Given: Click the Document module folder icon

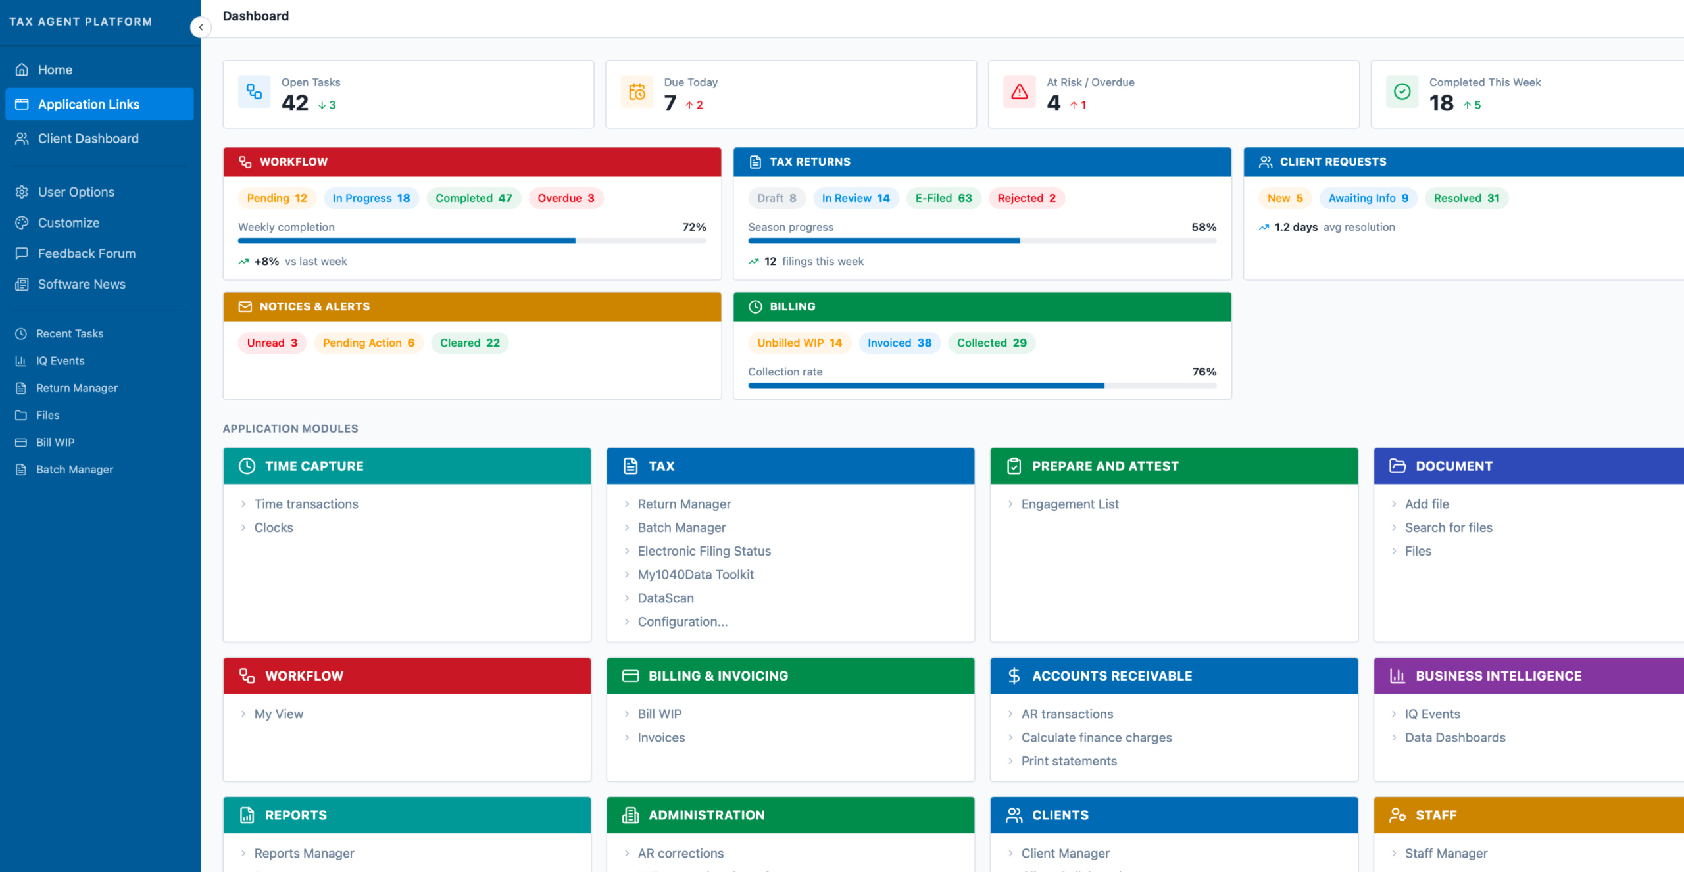Looking at the screenshot, I should point(1397,466).
